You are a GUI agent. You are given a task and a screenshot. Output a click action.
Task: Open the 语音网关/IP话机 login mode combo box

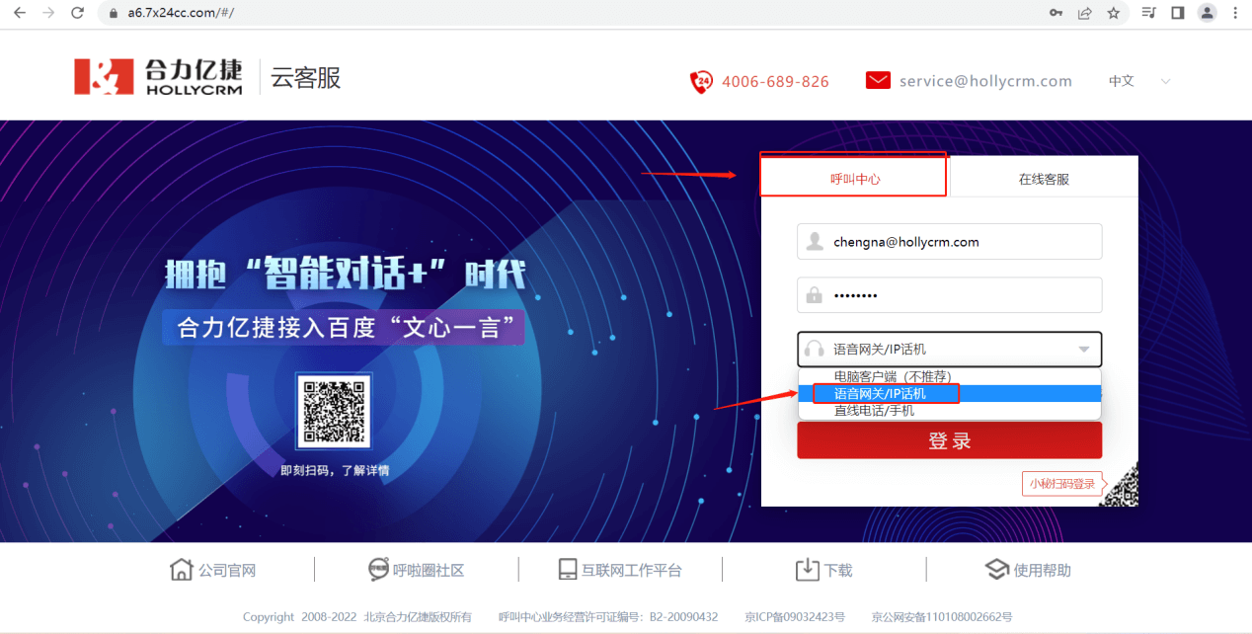(949, 349)
